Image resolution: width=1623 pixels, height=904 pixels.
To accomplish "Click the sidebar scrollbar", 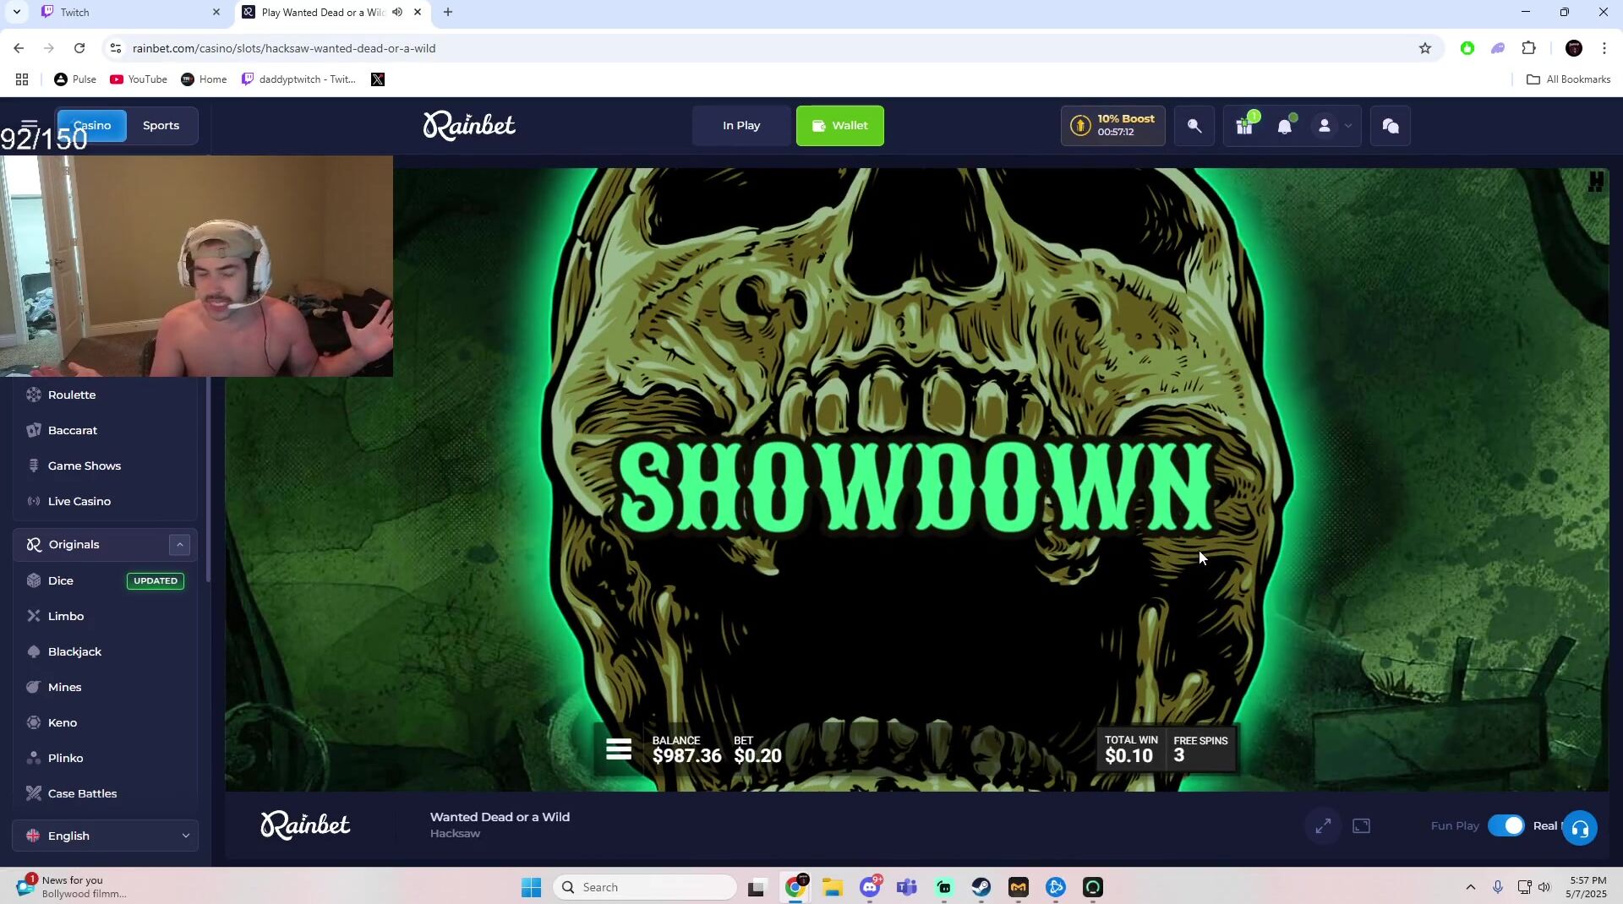I will [x=207, y=480].
